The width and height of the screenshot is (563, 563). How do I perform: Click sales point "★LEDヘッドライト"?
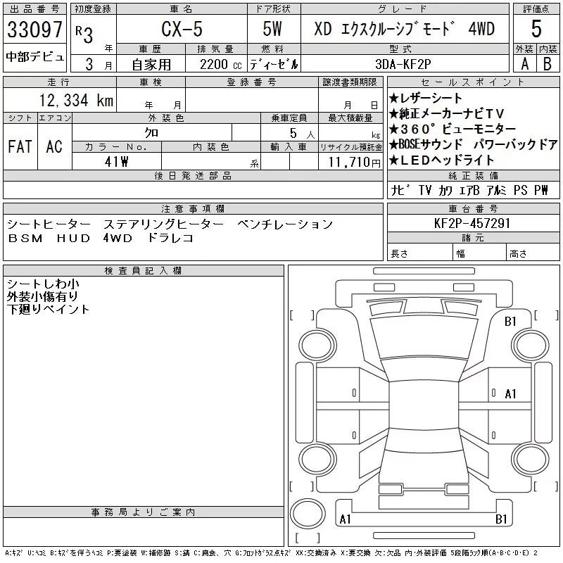(x=442, y=160)
